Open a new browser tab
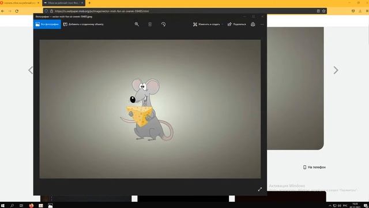369x208 pixels. (89, 3)
